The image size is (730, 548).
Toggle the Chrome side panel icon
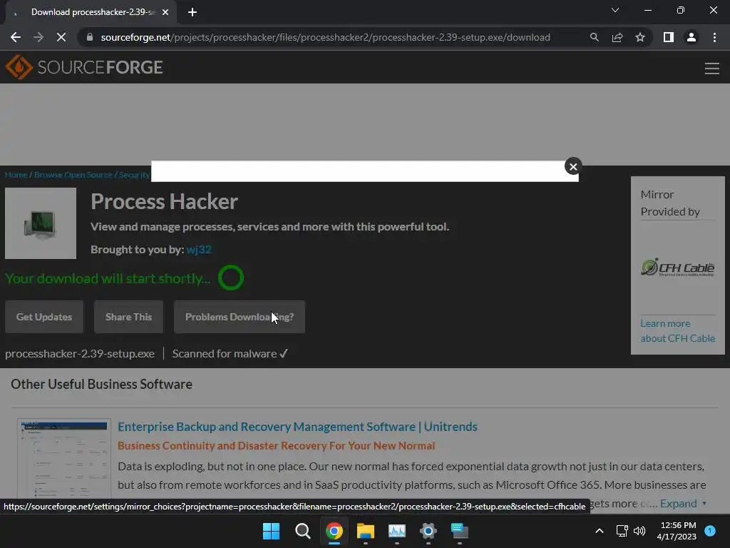tap(669, 37)
